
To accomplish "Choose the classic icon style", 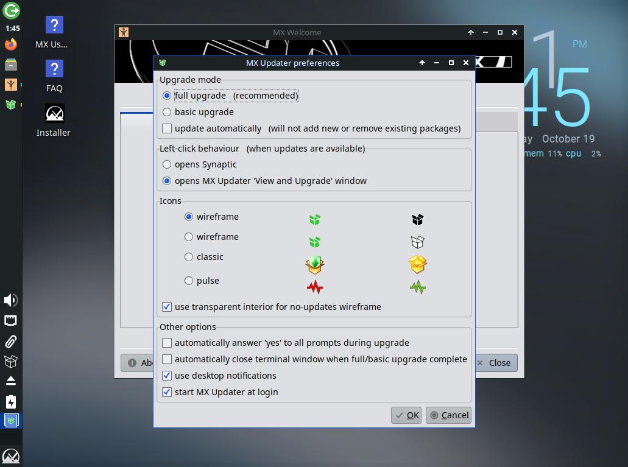I will (x=189, y=257).
